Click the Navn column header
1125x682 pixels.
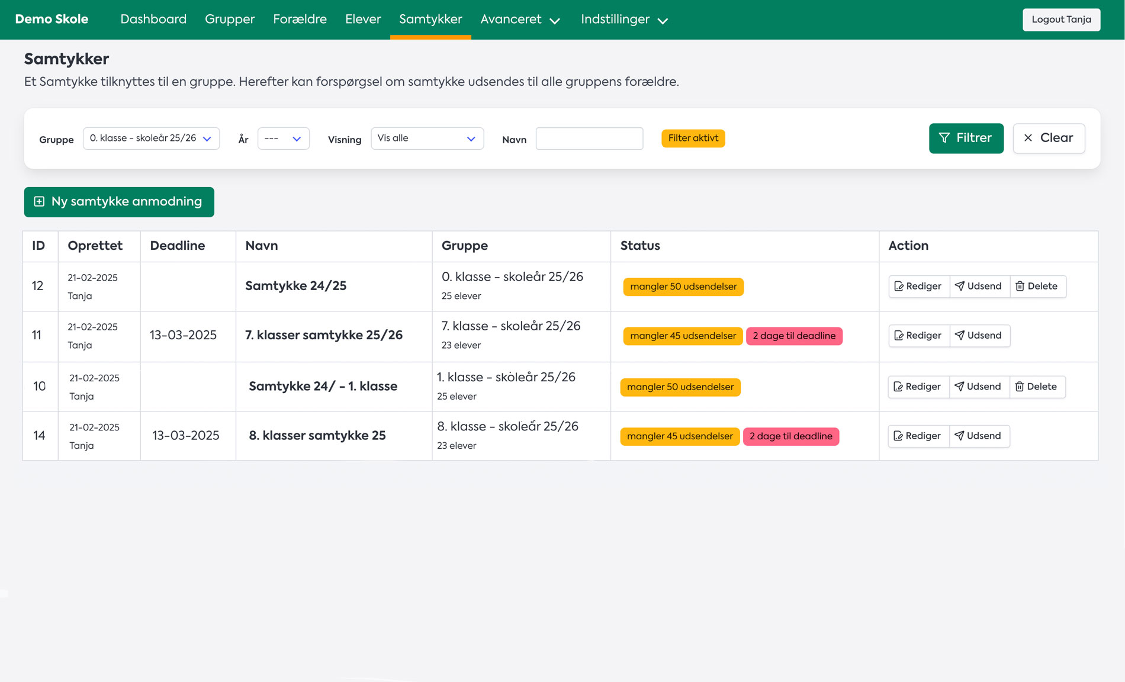[261, 246]
